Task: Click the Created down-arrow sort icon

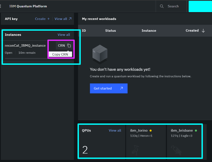Action: (x=203, y=31)
